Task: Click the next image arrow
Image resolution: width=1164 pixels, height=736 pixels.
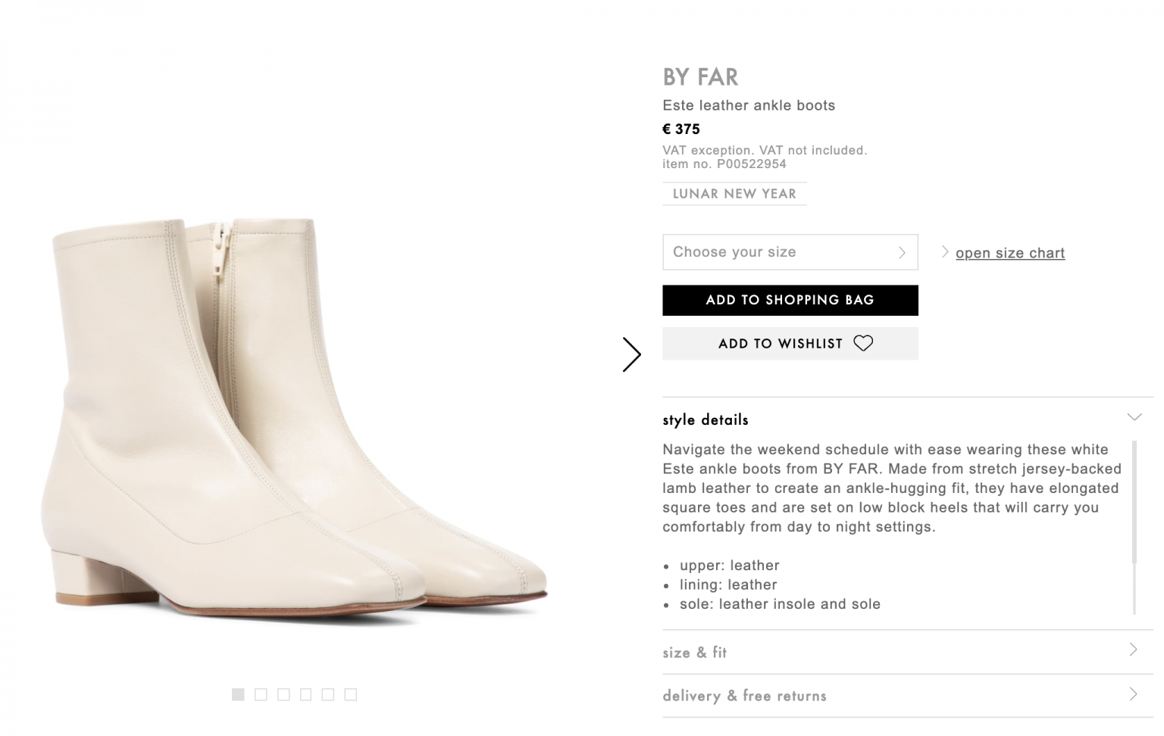Action: 631,354
